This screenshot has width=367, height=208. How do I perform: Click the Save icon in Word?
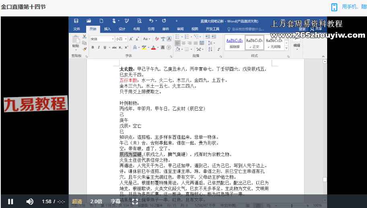(x=76, y=21)
